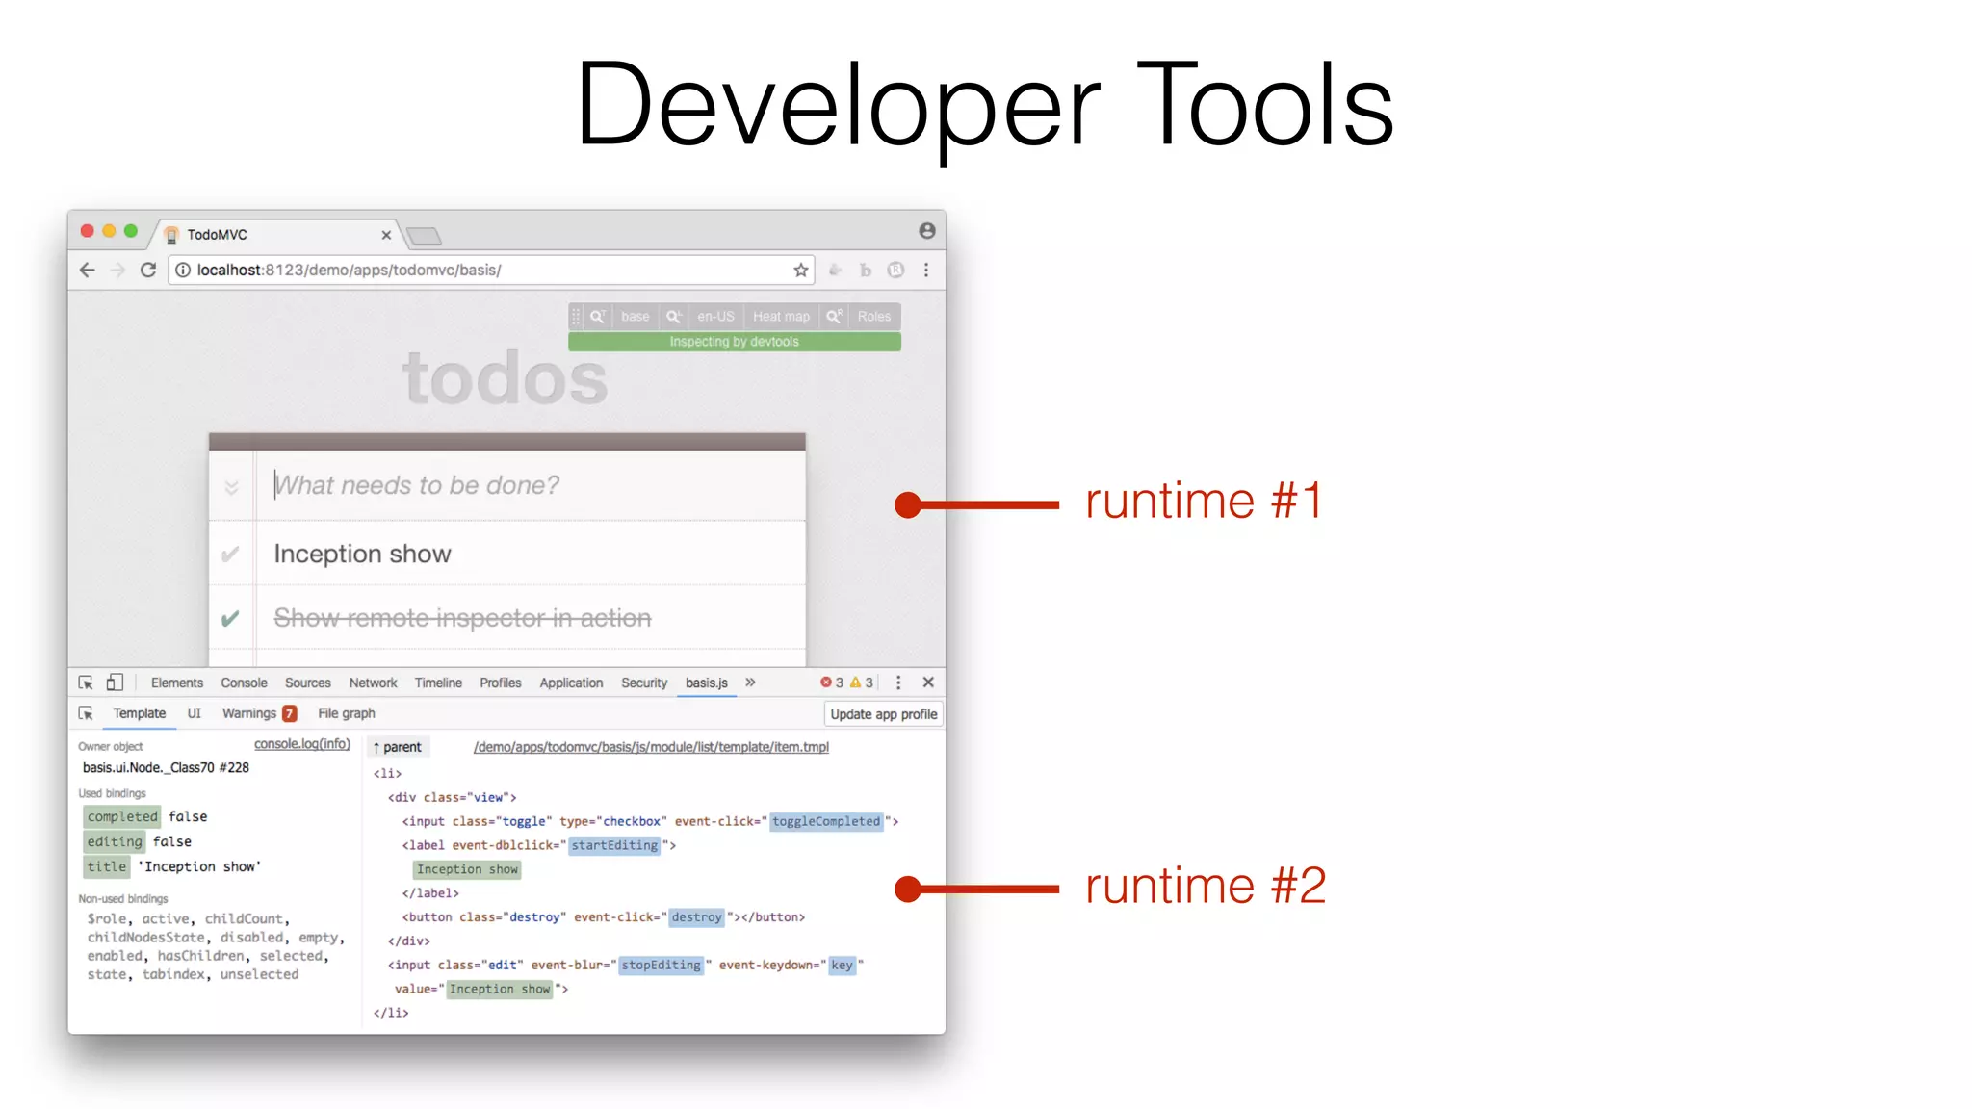
Task: Close the DevTools panel
Action: pos(928,683)
